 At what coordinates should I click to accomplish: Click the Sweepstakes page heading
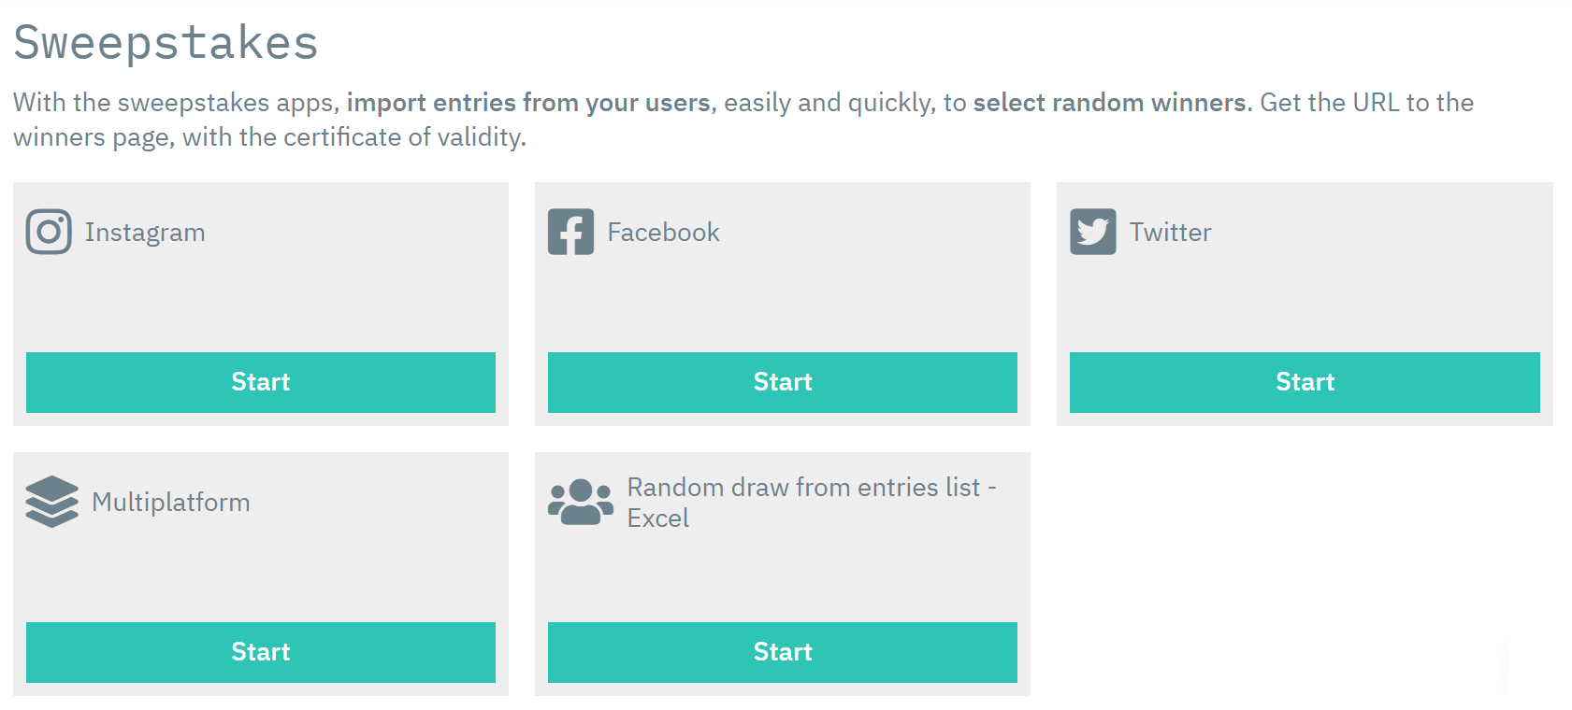(x=165, y=40)
